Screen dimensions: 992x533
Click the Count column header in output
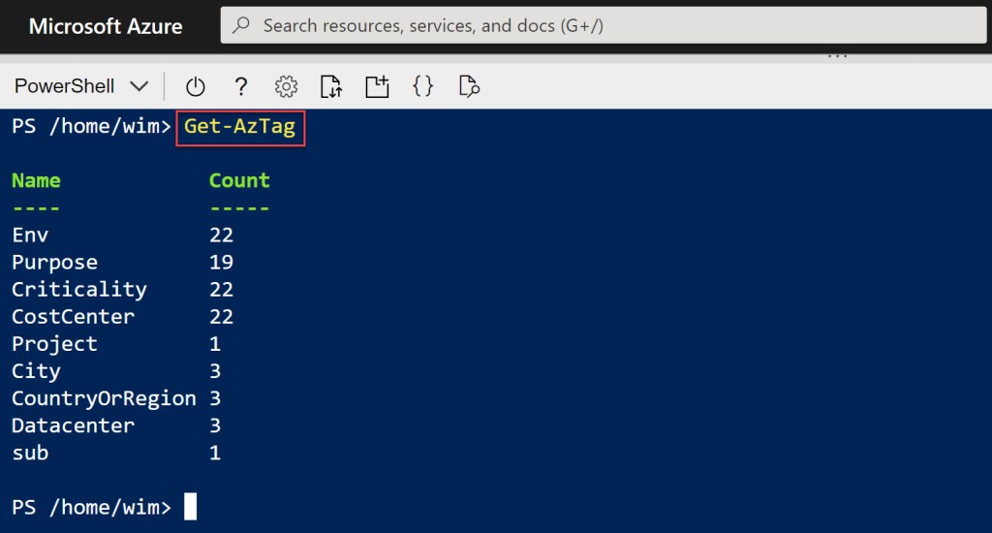point(239,180)
